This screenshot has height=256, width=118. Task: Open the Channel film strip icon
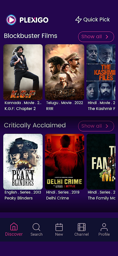(82, 227)
